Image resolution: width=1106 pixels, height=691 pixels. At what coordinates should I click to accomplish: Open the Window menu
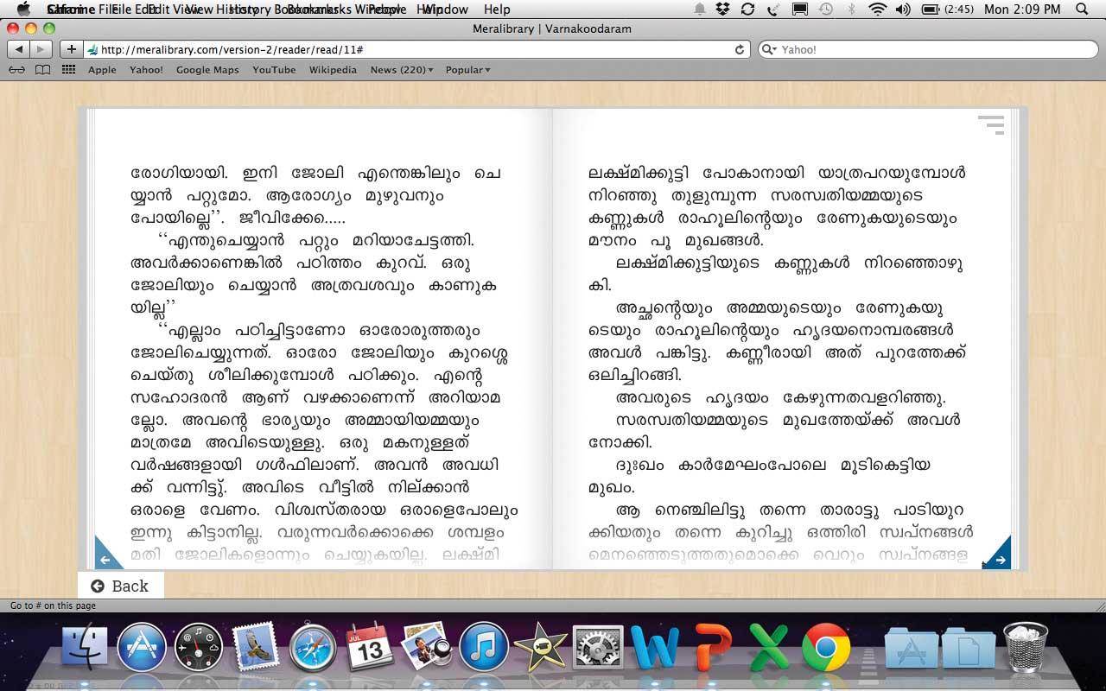point(447,9)
